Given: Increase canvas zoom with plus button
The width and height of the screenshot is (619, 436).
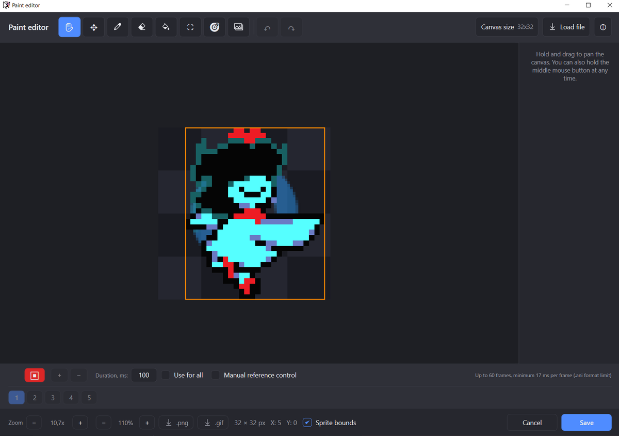Looking at the screenshot, I should pos(80,423).
